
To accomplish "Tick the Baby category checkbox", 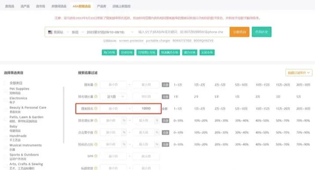I will (6, 128).
